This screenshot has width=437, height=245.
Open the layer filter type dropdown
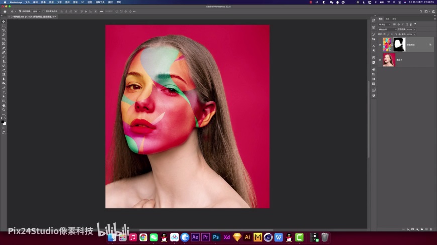[385, 25]
